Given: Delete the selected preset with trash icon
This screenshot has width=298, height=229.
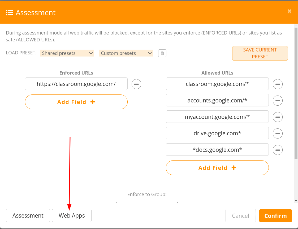Looking at the screenshot, I should click(x=162, y=53).
